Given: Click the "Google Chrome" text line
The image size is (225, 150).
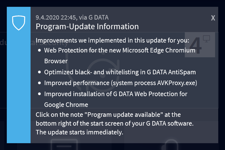Looking at the screenshot, I should [66, 105].
